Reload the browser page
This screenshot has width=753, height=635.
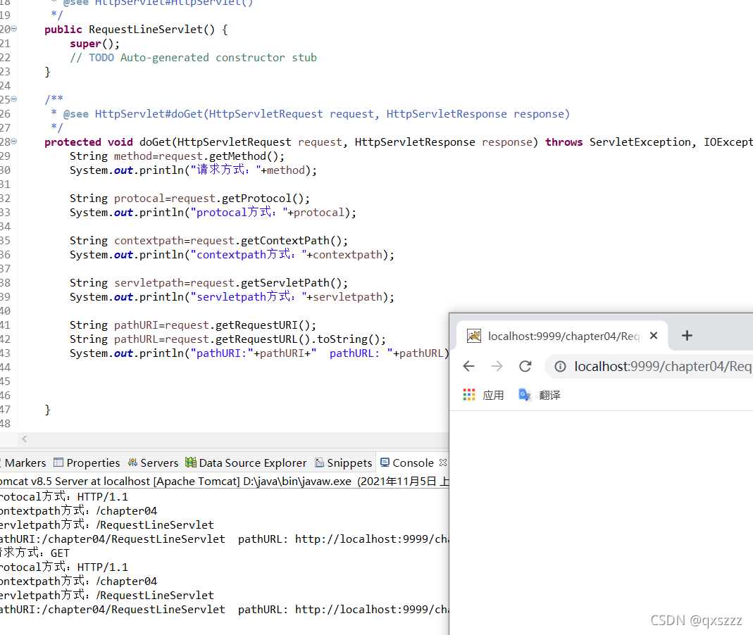(x=525, y=366)
